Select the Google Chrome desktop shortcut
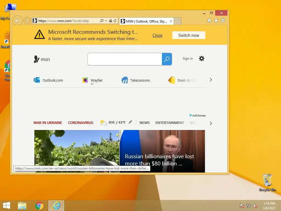The image size is (281, 211). (x=7, y=71)
